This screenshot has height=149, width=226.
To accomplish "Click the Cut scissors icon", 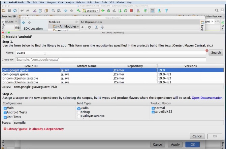I will pos(35,11).
